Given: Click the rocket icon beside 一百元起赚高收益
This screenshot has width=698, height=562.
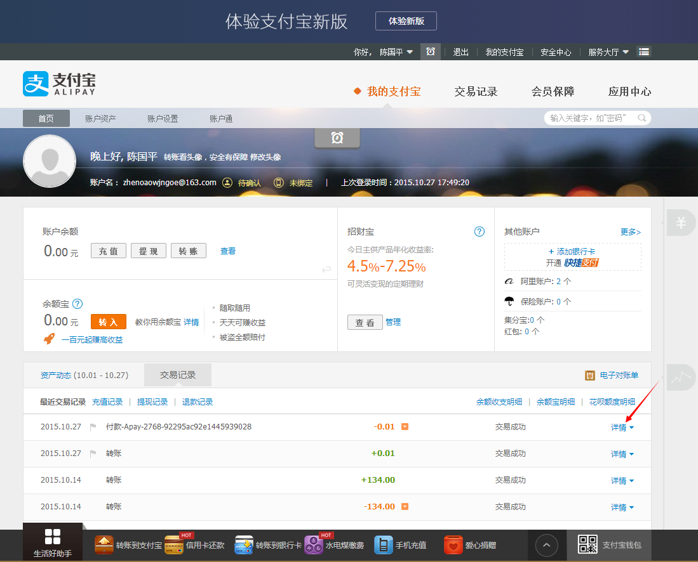Looking at the screenshot, I should tap(50, 339).
